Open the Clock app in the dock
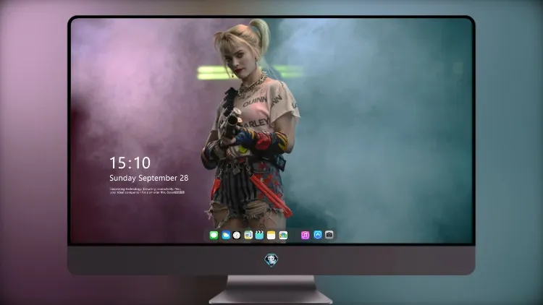The height and width of the screenshot is (305, 543). [x=237, y=235]
